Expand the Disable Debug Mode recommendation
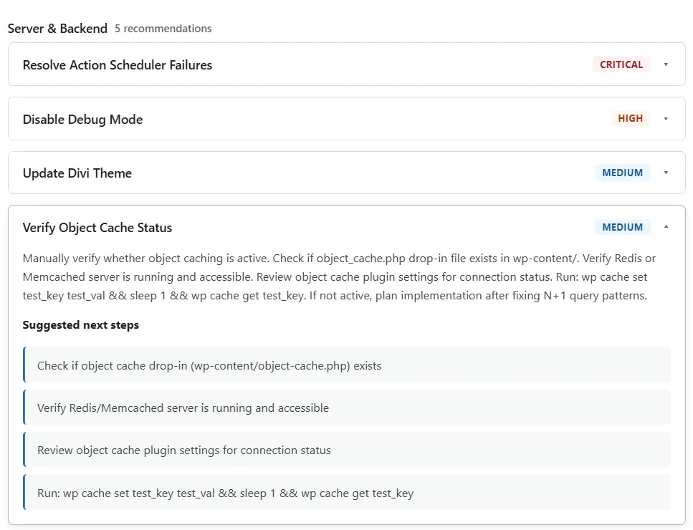693x530 pixels. (666, 118)
